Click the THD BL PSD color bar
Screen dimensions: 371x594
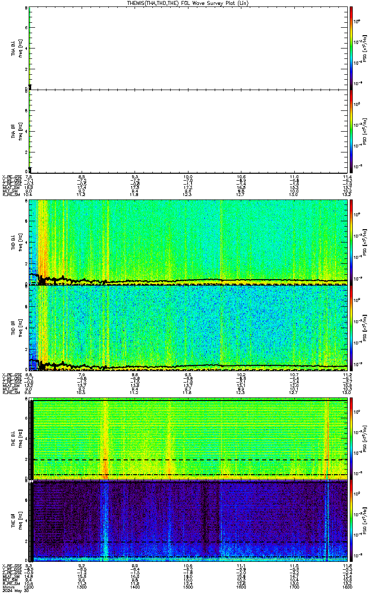coord(351,242)
